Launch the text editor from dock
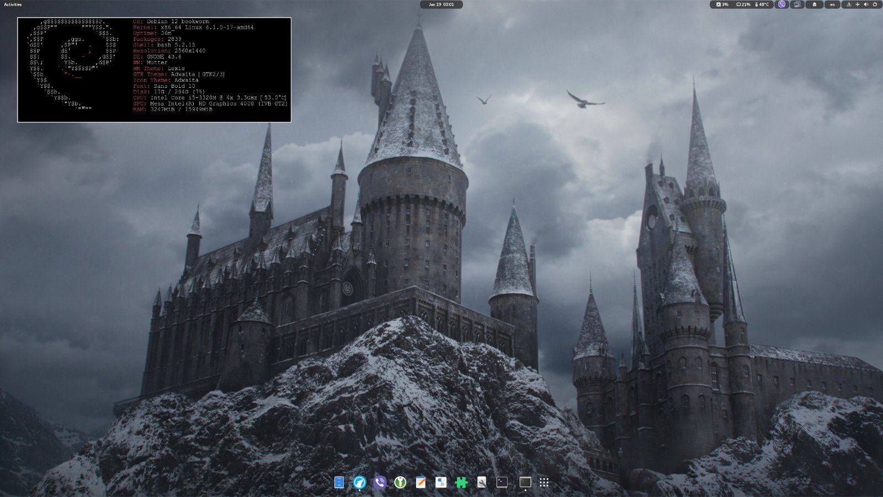The height and width of the screenshot is (497, 883). click(x=421, y=482)
